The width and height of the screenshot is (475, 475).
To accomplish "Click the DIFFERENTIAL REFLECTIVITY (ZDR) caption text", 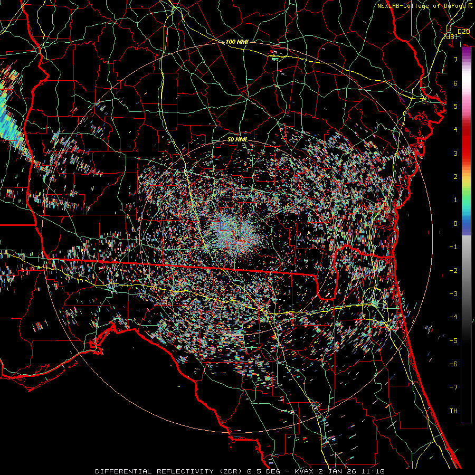I will (x=168, y=471).
